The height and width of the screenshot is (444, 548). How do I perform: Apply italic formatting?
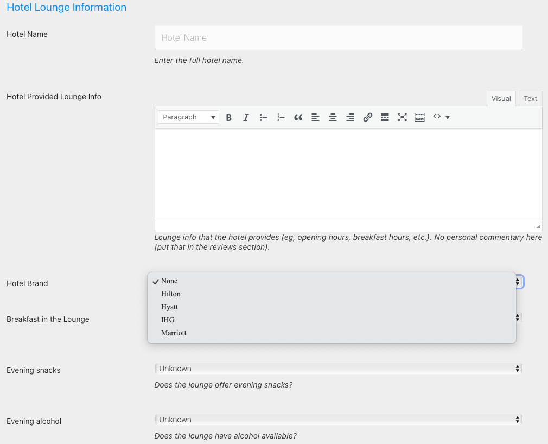(x=246, y=117)
